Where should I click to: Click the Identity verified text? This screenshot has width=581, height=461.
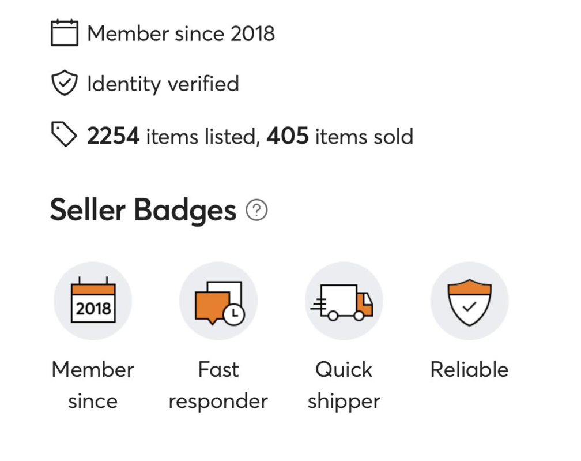(x=162, y=84)
